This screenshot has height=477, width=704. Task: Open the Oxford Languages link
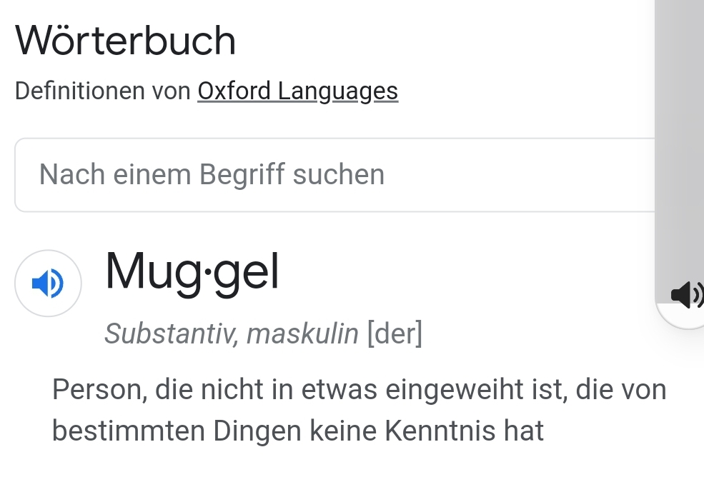(297, 91)
